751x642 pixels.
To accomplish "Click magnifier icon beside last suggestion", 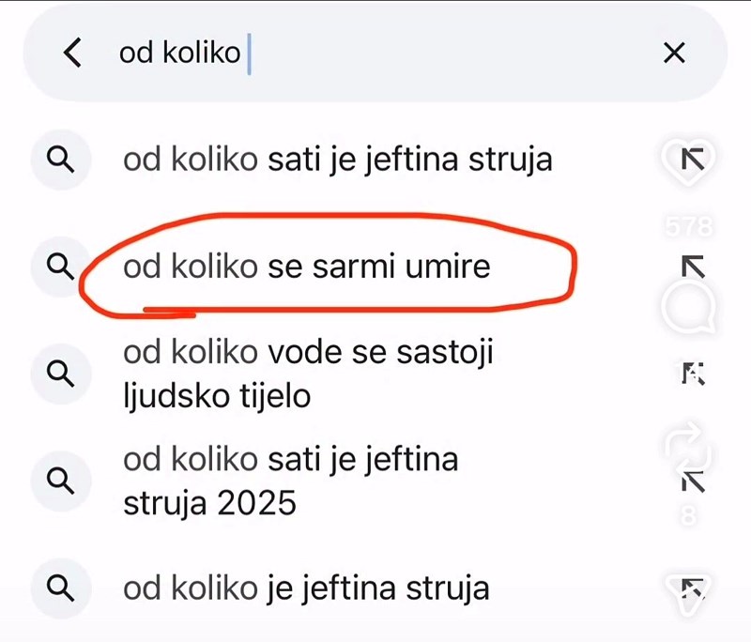I will click(x=61, y=588).
